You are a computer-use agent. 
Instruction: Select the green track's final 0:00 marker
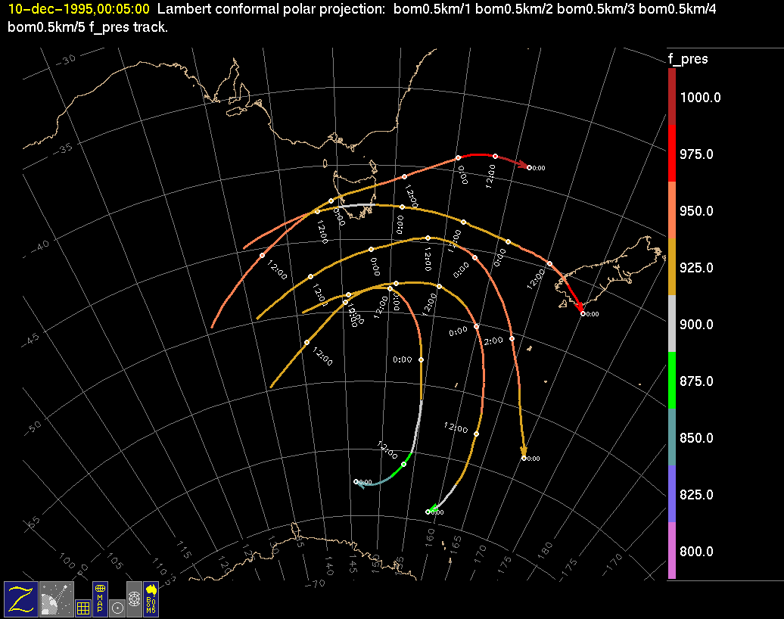tap(428, 512)
